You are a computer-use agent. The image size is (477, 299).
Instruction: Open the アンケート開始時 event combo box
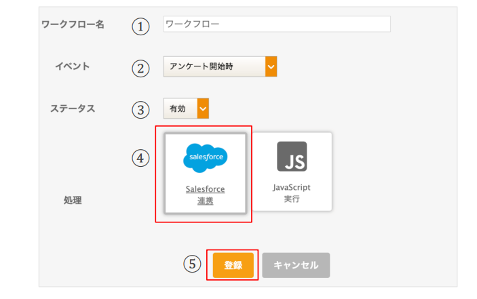pos(221,66)
